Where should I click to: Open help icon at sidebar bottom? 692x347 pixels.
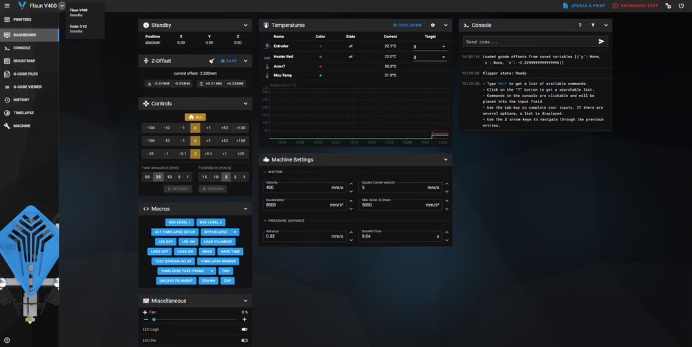click(x=7, y=340)
